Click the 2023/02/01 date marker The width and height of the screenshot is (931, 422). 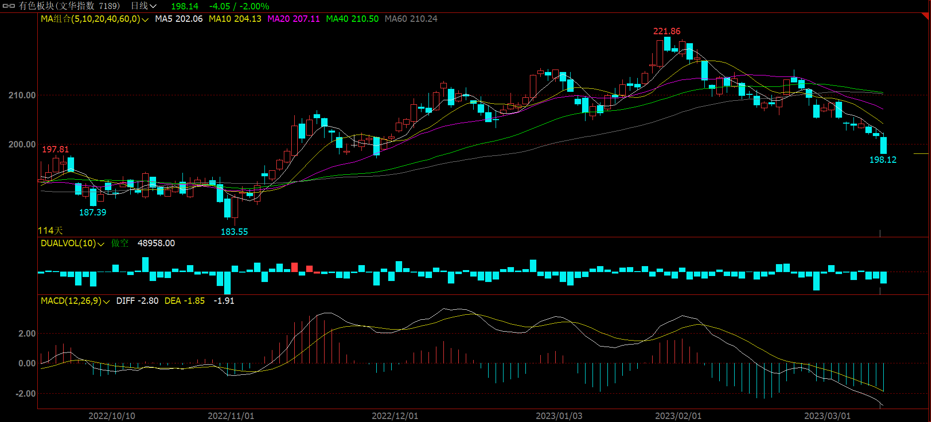pos(678,416)
